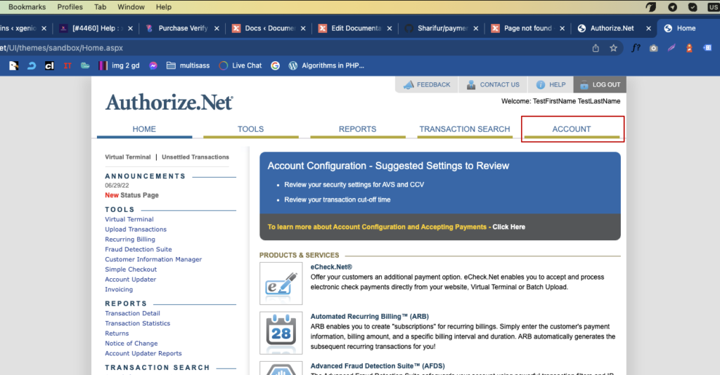The width and height of the screenshot is (720, 375).
Task: Open 'Algorithms in PHP...' bookmark
Action: coord(326,65)
